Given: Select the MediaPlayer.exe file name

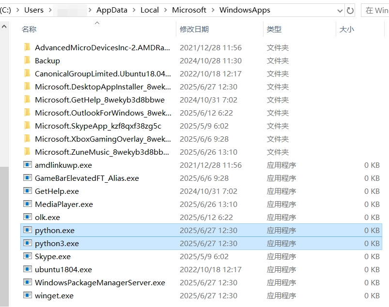Looking at the screenshot, I should pyautogui.click(x=64, y=205).
